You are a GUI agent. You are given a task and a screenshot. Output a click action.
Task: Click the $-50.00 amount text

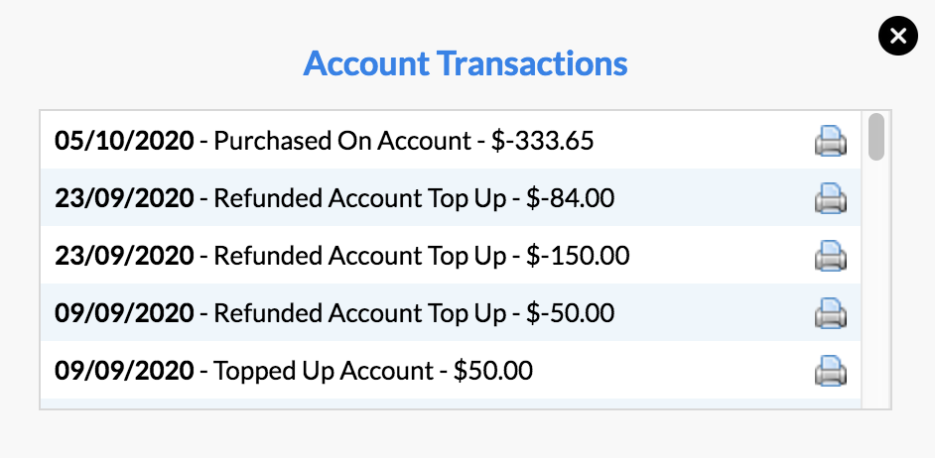570,313
